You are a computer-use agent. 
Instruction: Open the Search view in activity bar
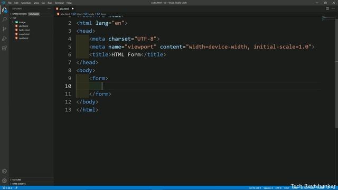tap(4, 20)
